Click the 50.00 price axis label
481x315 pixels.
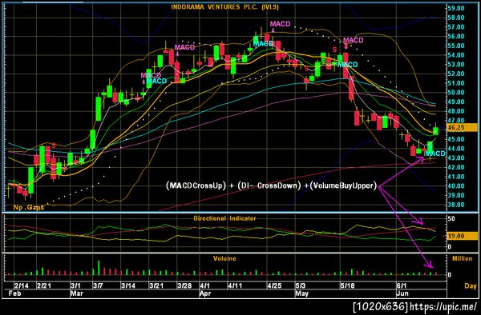[x=456, y=93]
